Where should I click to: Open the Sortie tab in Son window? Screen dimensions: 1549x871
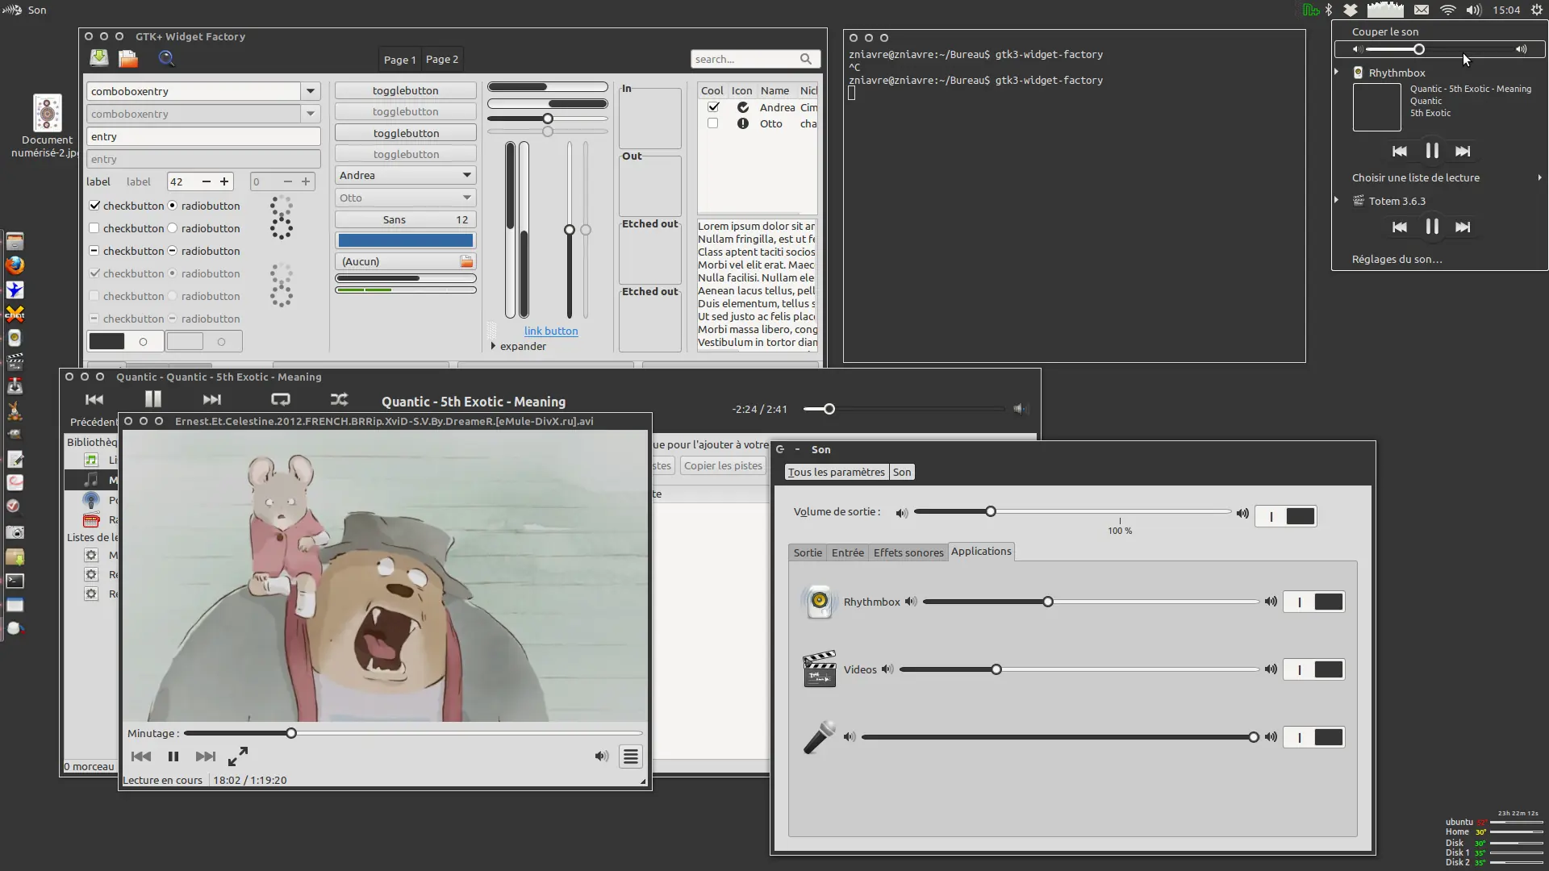808,552
